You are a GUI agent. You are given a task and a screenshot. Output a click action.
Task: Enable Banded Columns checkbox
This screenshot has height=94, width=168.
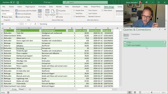(87, 16)
